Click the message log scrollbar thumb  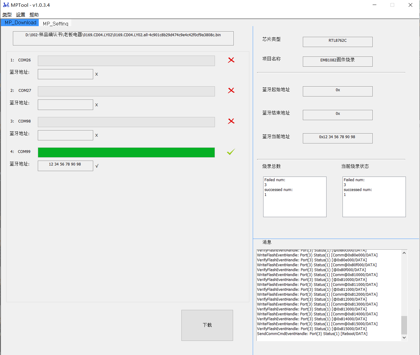404,325
